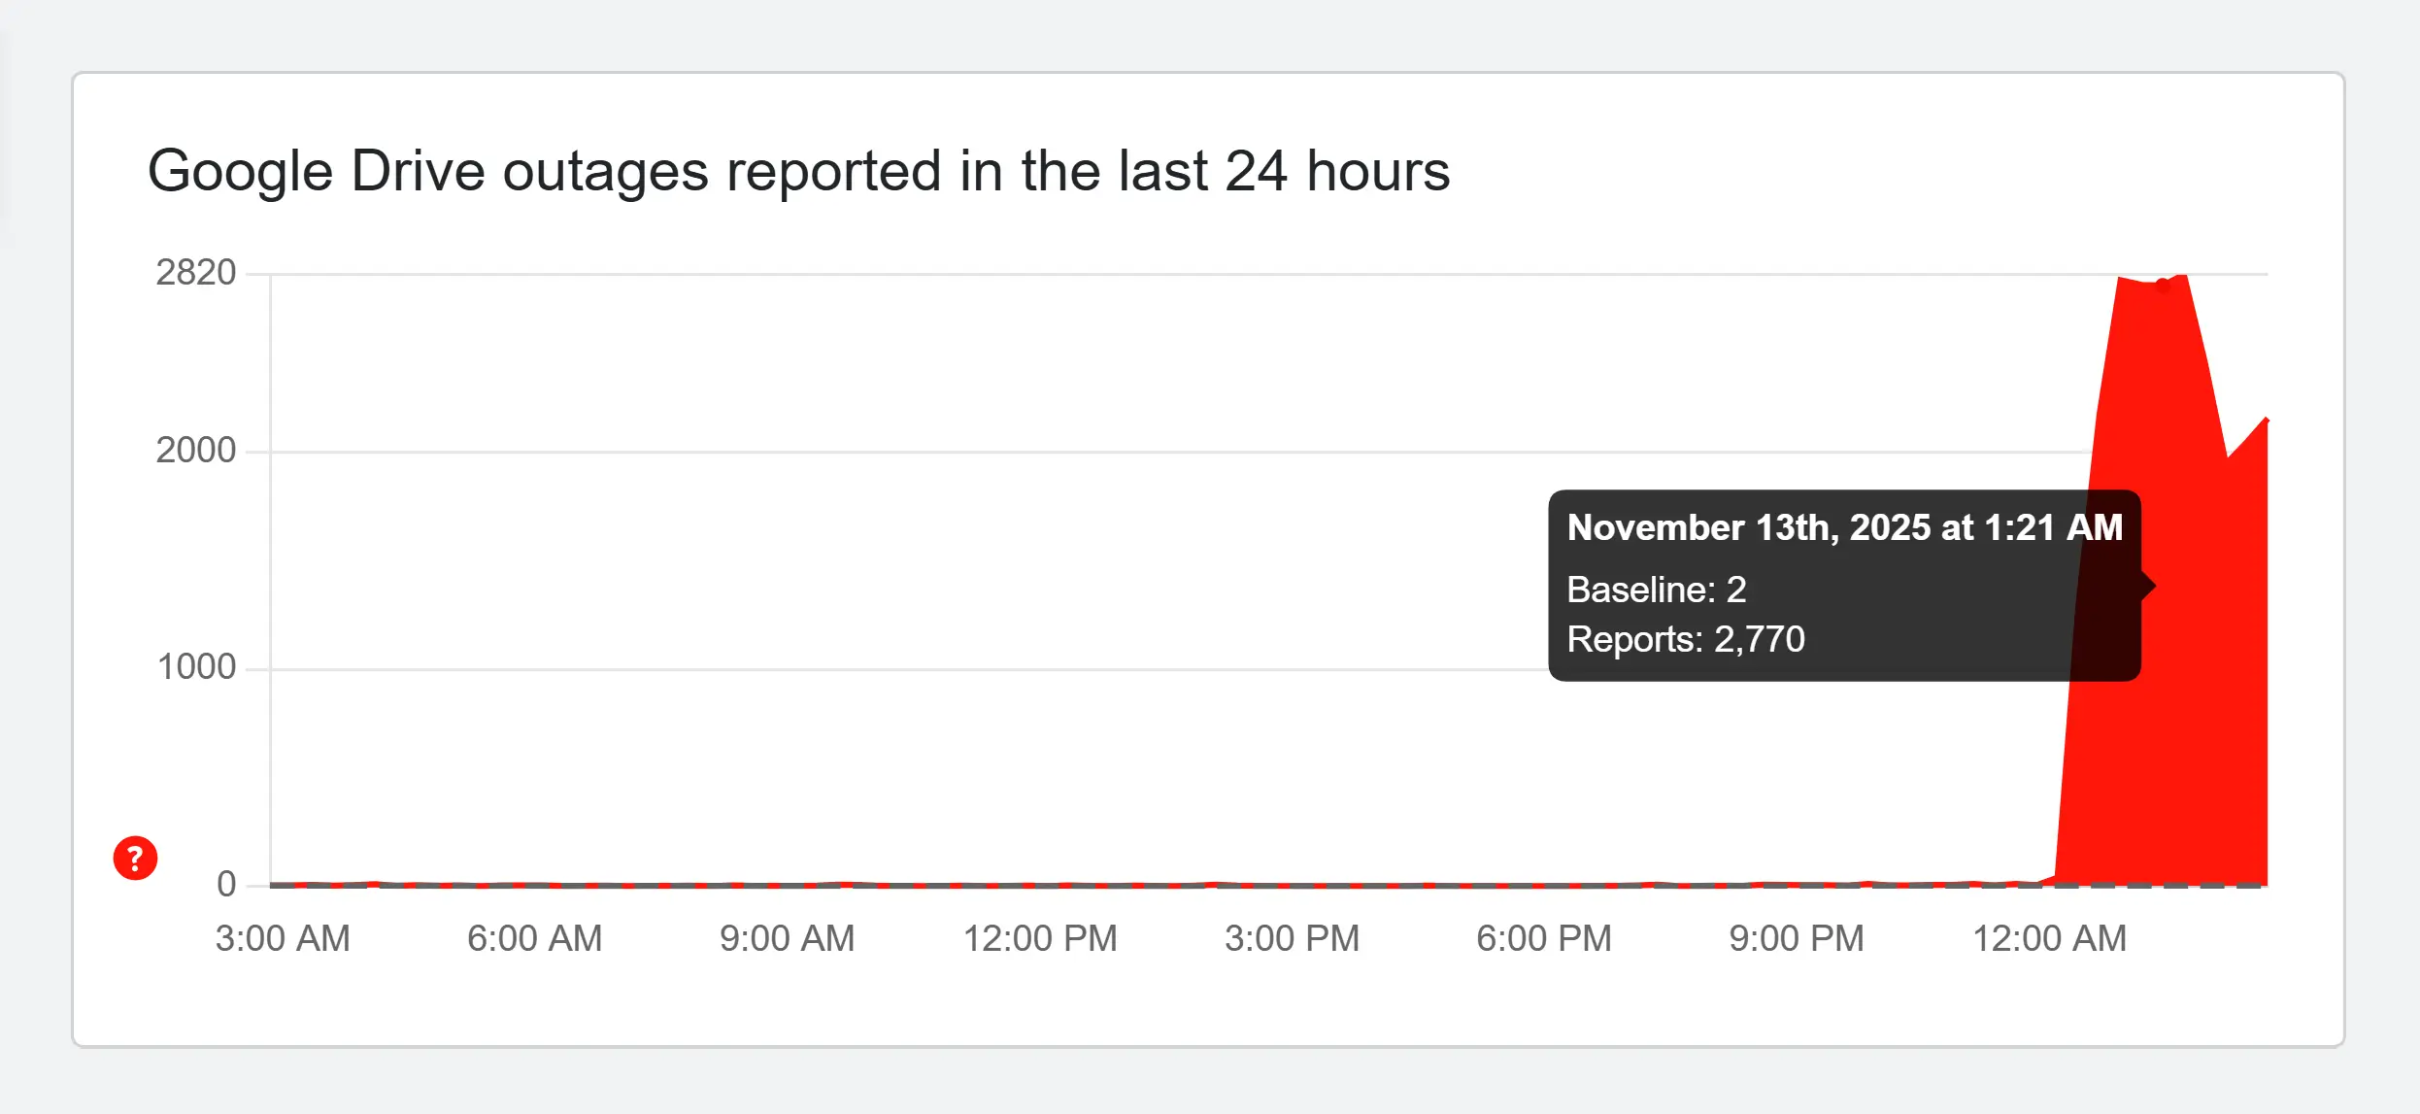
Task: Select the 6:00 PM time axis label
Action: coord(1544,939)
